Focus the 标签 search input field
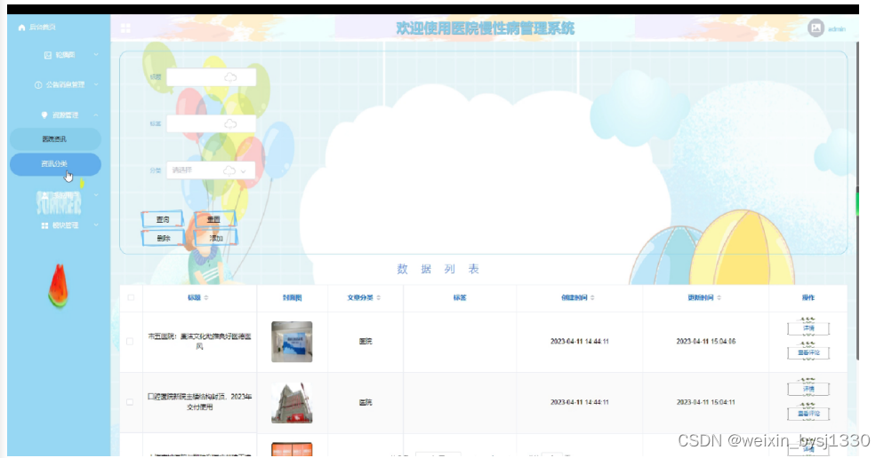The width and height of the screenshot is (884, 458). 212,123
